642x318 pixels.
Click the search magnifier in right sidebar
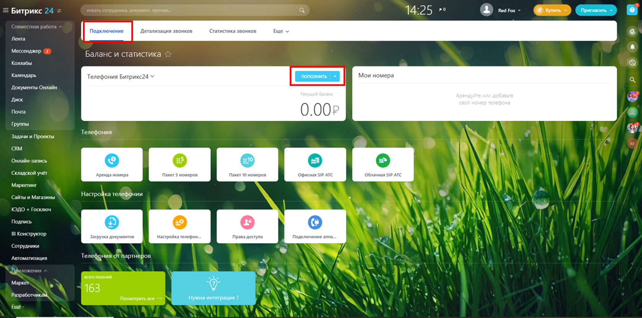632,80
